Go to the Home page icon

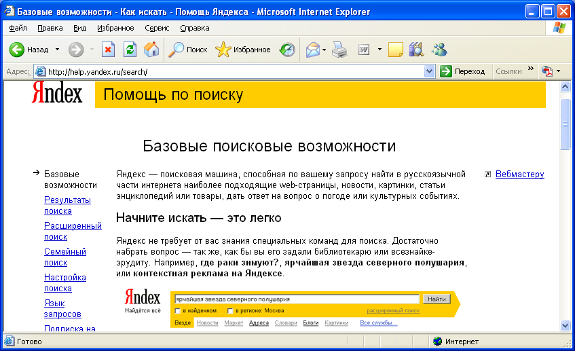tap(151, 50)
